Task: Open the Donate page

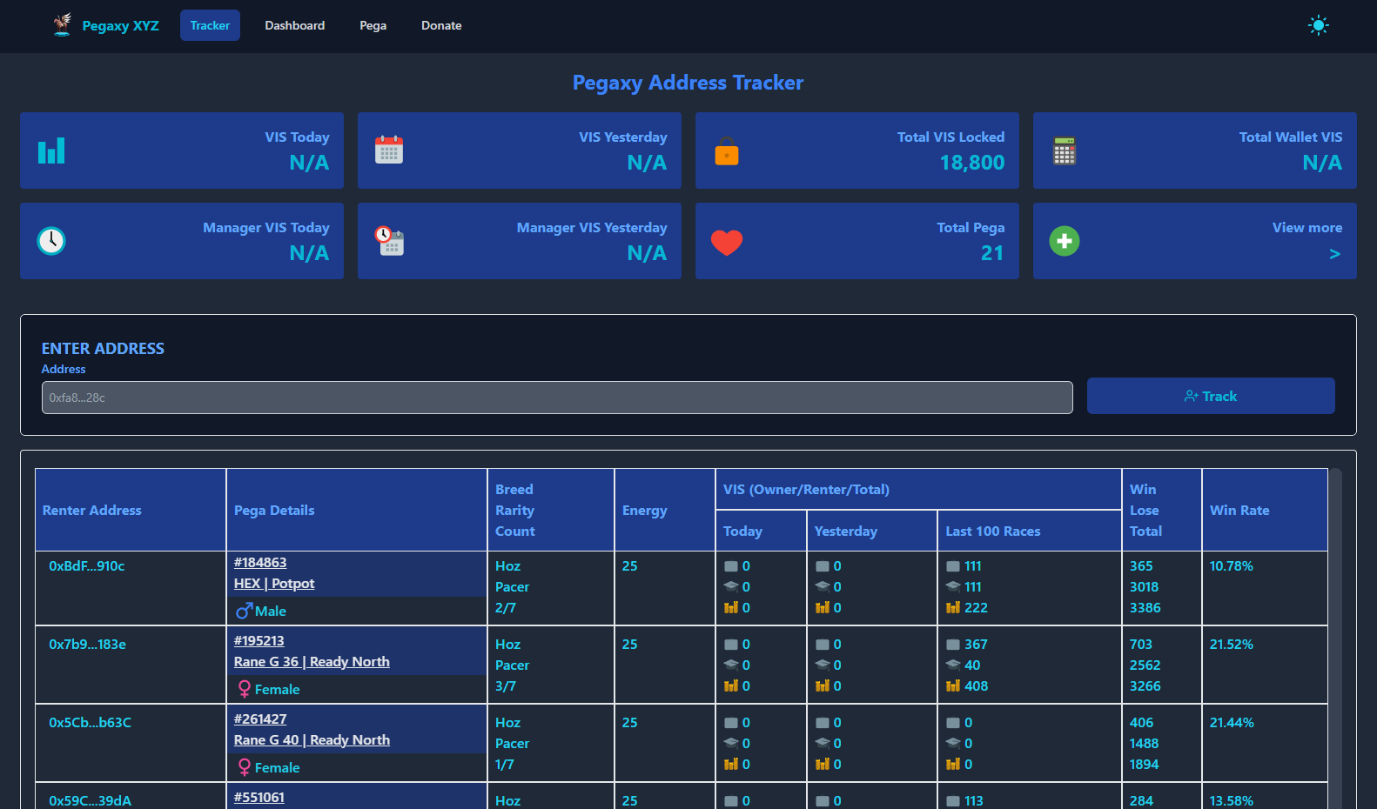Action: (x=441, y=25)
